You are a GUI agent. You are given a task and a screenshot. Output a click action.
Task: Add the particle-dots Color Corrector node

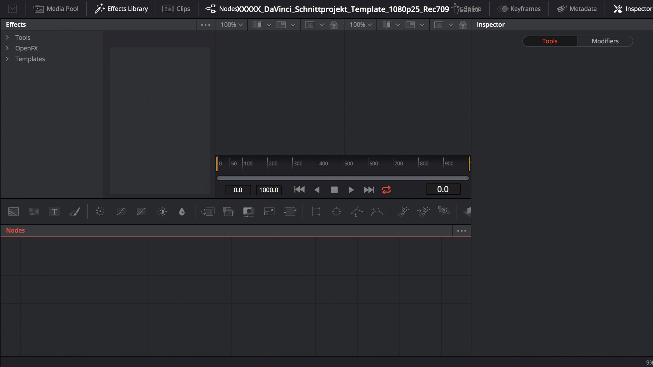[x=100, y=211]
